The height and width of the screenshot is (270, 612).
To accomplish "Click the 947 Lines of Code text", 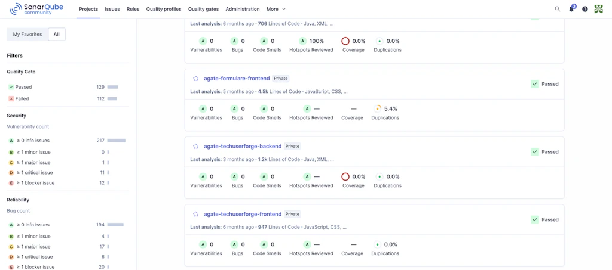I will pyautogui.click(x=279, y=227).
